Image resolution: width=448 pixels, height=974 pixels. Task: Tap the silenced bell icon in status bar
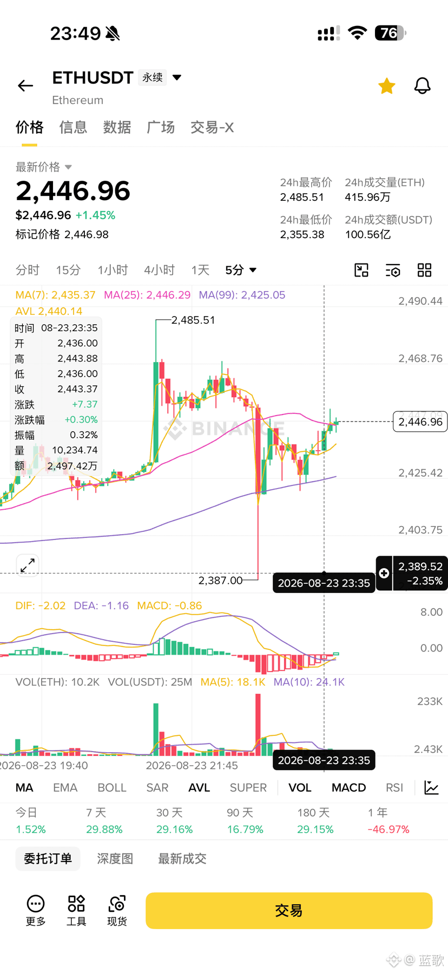click(113, 34)
